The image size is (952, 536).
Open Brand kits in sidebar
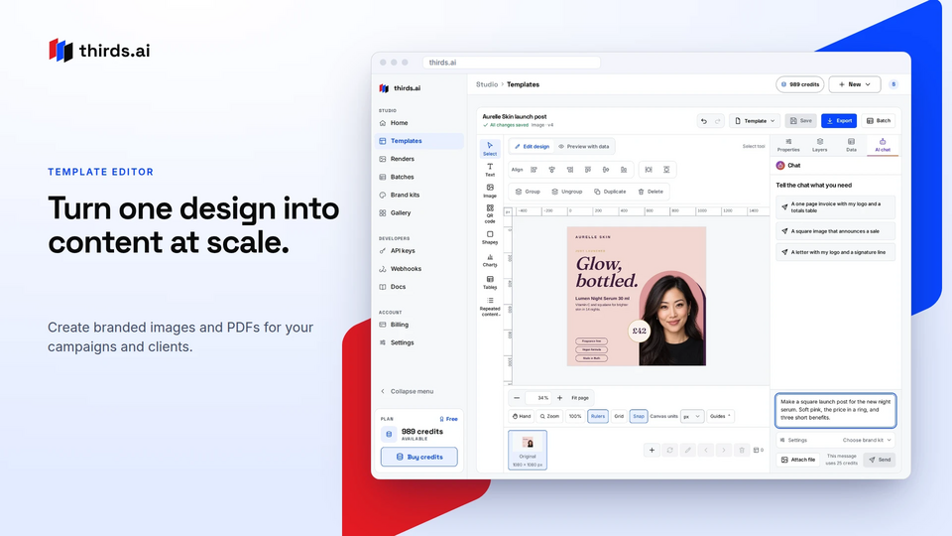tap(418, 196)
